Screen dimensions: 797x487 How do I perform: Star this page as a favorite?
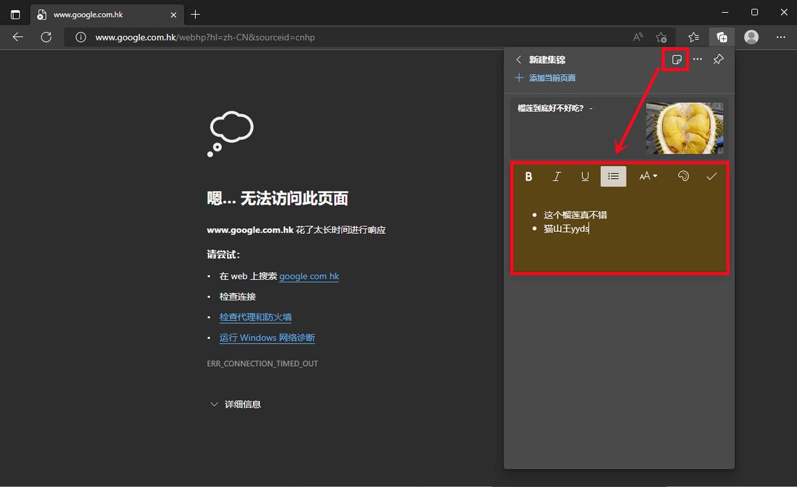tap(661, 37)
